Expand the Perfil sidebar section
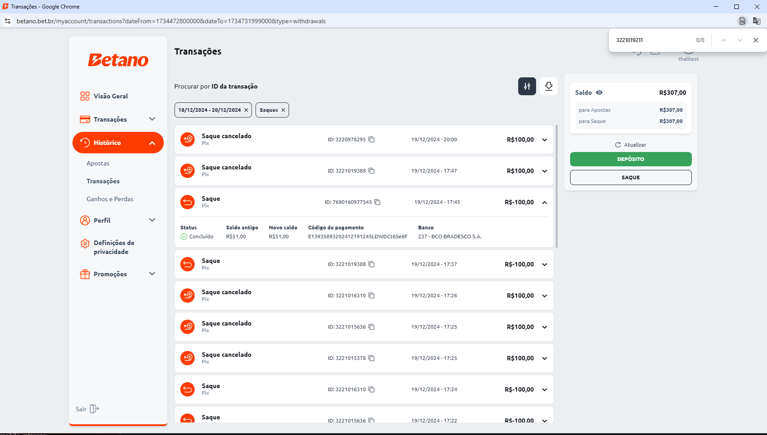767x435 pixels. pyautogui.click(x=152, y=220)
